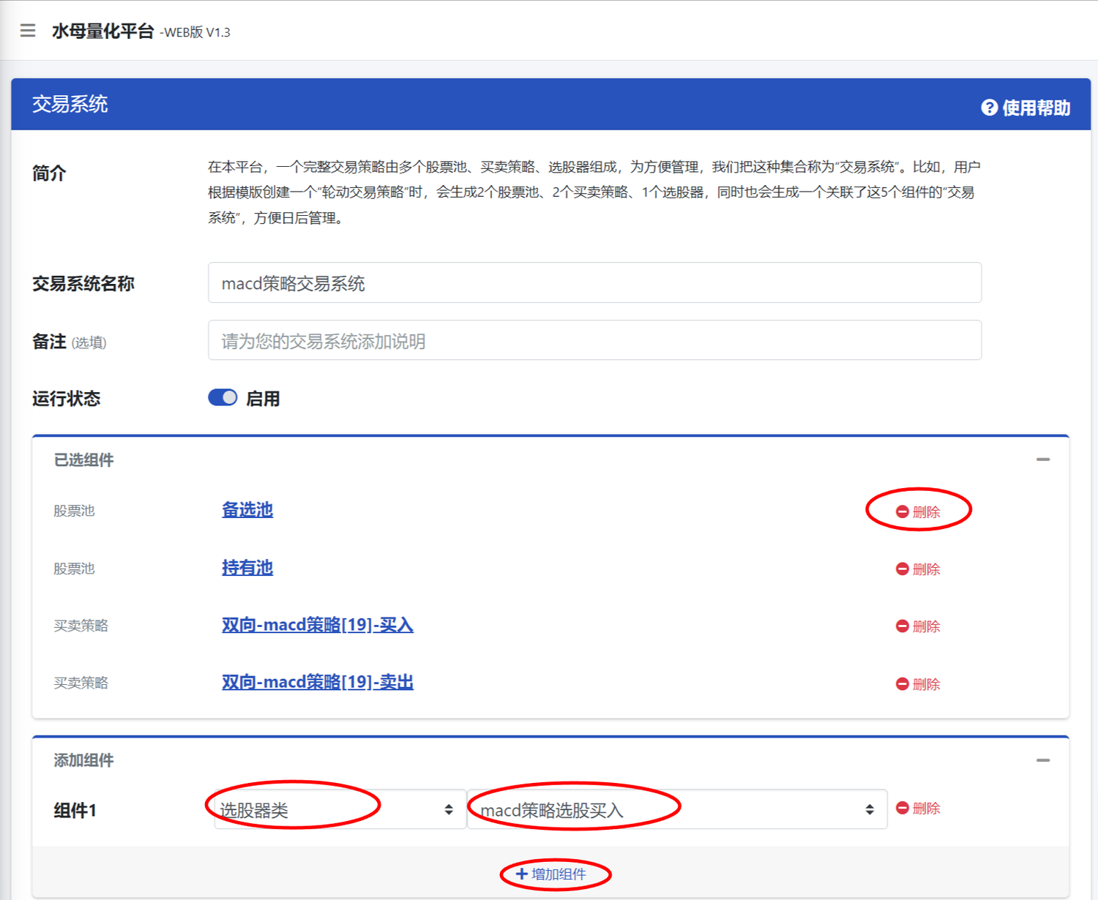Delete 组件1 from the add component section
Screen dimensions: 1098x900
[x=918, y=809]
